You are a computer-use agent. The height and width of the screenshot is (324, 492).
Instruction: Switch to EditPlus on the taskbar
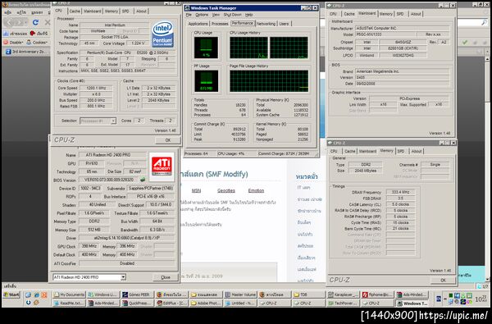pyautogui.click(x=171, y=303)
